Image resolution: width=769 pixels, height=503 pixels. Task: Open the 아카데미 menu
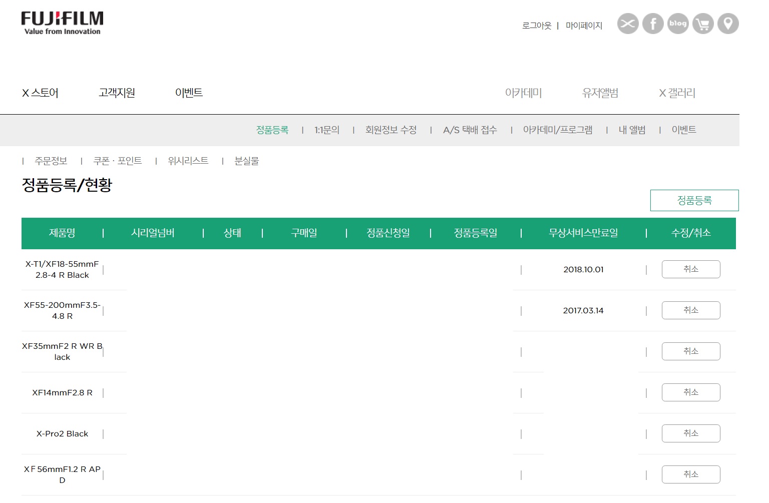(523, 93)
